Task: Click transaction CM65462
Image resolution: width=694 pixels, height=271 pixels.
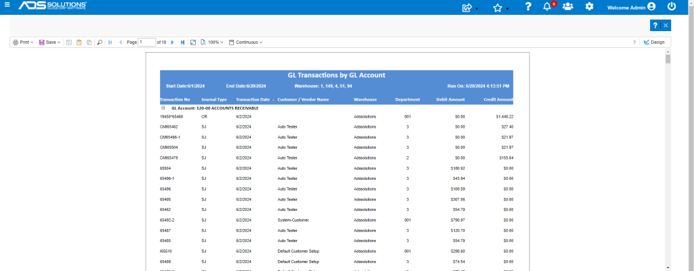Action: click(169, 127)
